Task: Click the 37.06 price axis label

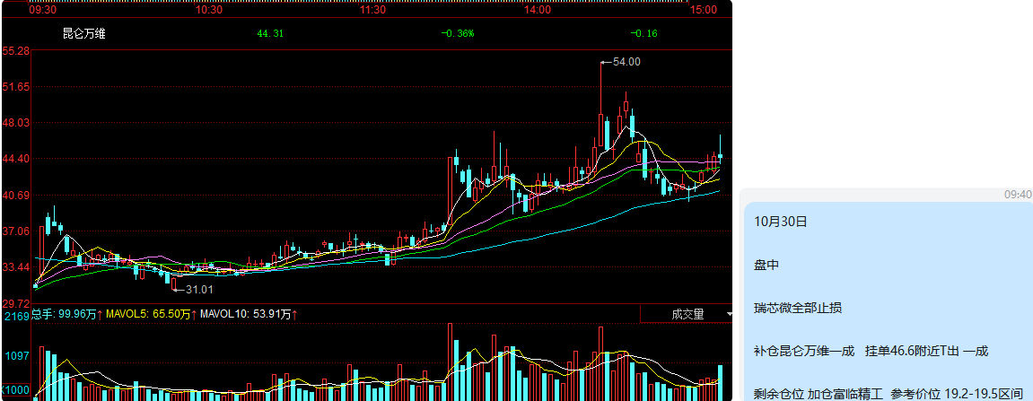Action: point(16,231)
